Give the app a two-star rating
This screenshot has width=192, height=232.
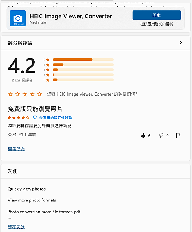[x=18, y=94]
